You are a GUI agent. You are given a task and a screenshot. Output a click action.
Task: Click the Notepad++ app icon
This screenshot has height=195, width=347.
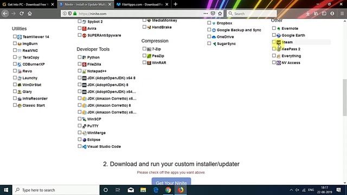85,71
